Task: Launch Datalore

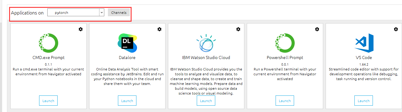Action: [x=127, y=101]
